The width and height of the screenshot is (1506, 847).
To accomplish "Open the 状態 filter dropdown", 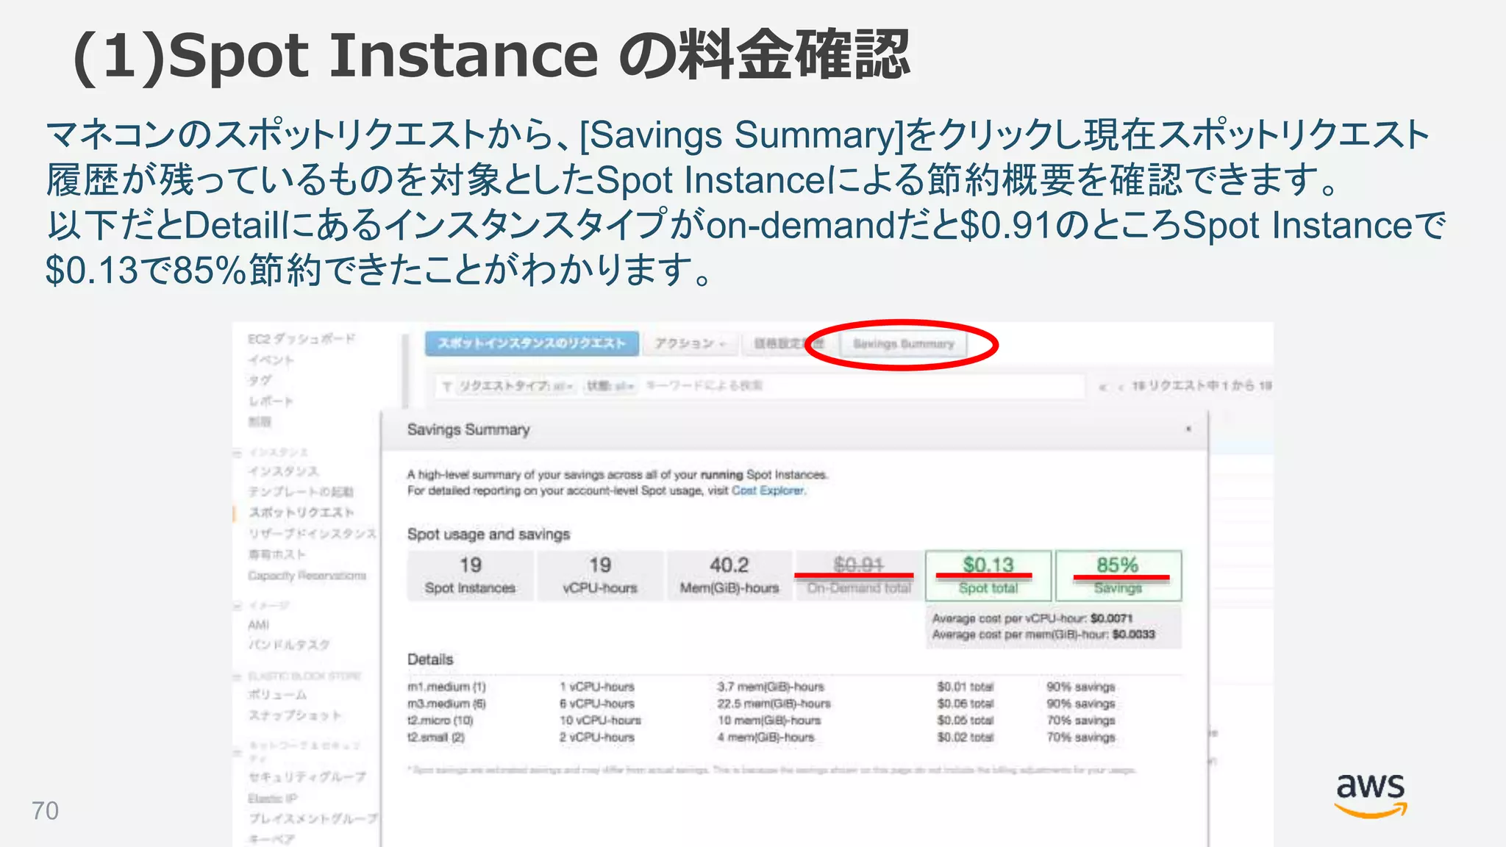I will [610, 386].
